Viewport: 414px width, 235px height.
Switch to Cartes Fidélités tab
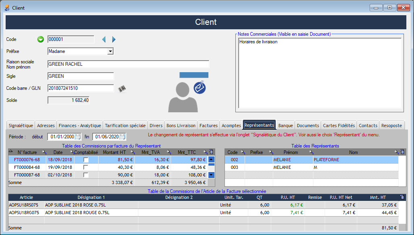339,126
